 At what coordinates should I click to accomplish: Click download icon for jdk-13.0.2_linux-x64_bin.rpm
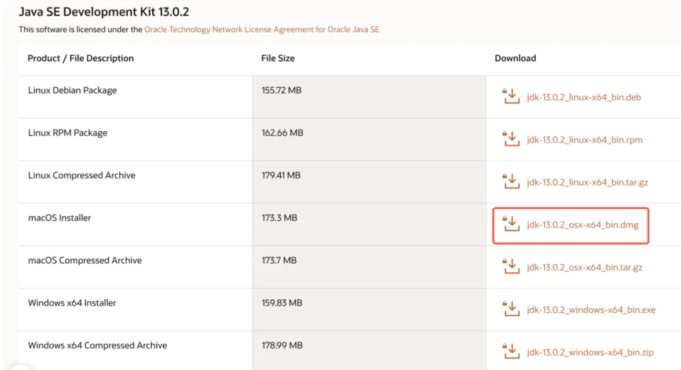(511, 139)
